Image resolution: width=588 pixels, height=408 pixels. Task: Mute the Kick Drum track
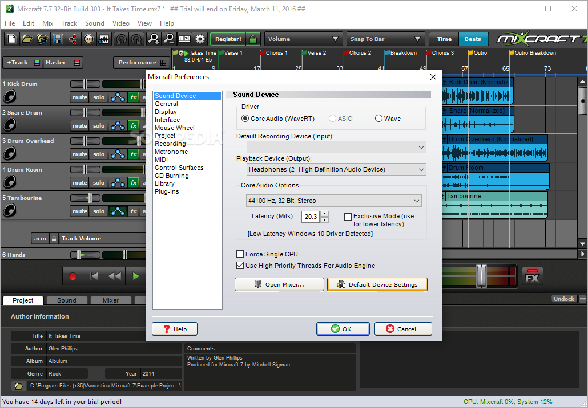79,97
